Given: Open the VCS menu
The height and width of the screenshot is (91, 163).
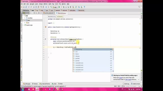Looking at the screenshot, I should point(60,4).
